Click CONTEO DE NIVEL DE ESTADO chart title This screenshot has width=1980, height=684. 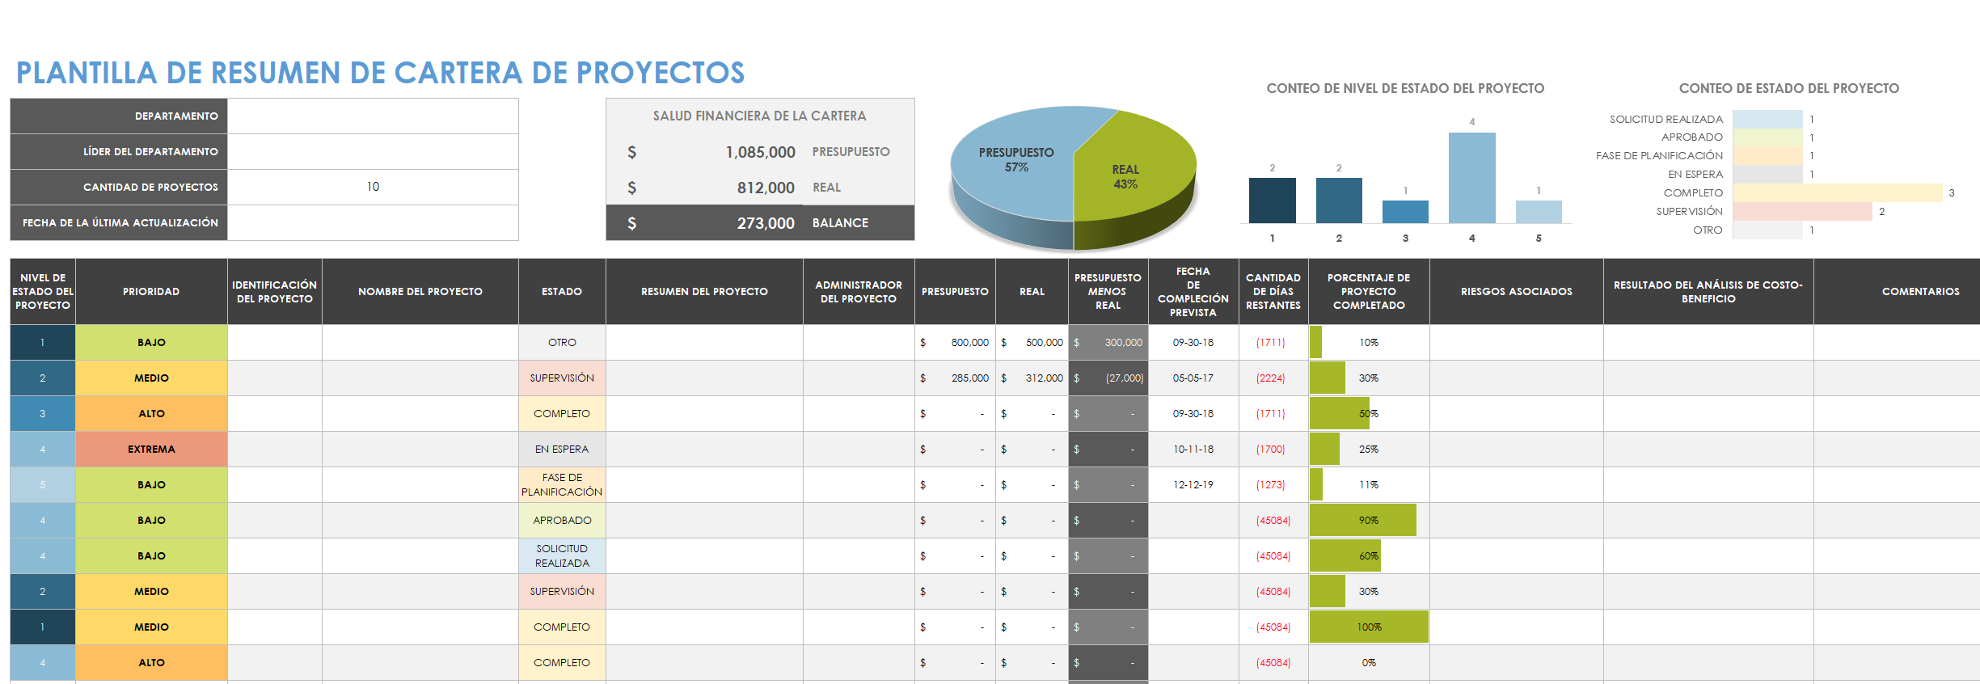click(1405, 89)
